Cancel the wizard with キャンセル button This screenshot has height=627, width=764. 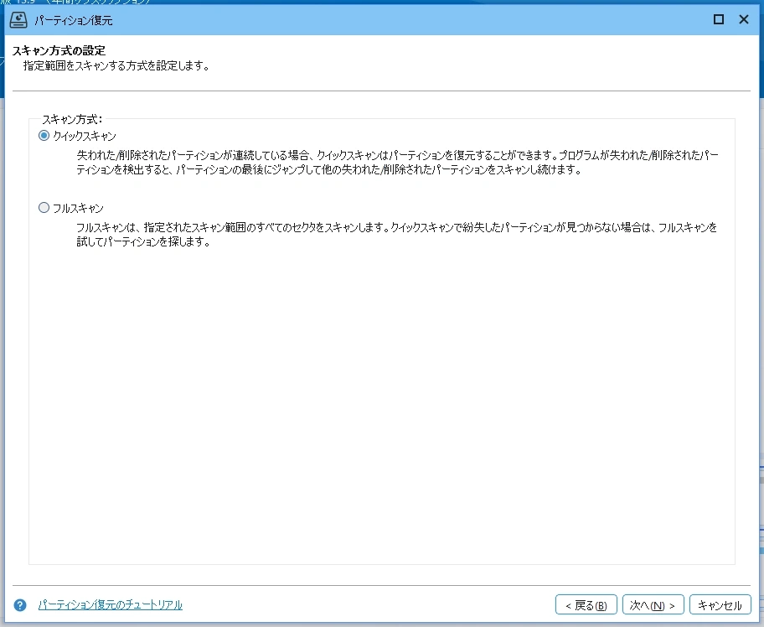point(720,605)
